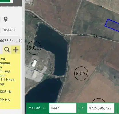Viewport: 119px width, 114px height.
Task: Click the search field containing 6022.54
Action: click(x=10, y=41)
